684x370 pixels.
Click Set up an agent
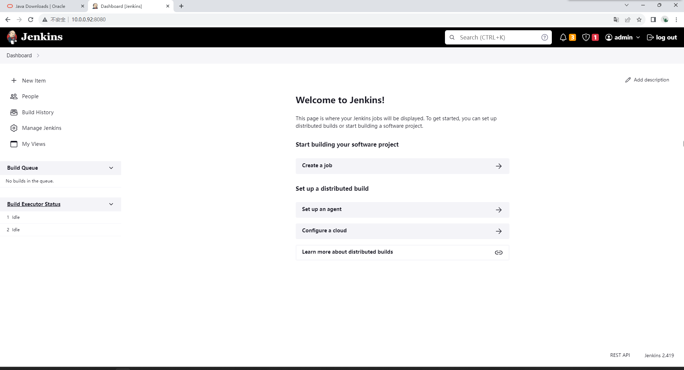tap(402, 210)
